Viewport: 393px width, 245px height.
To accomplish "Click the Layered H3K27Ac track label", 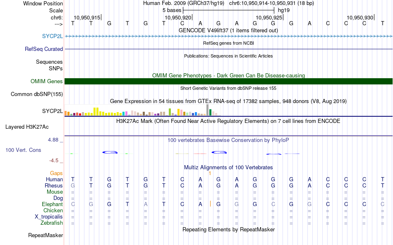I will coord(27,127).
